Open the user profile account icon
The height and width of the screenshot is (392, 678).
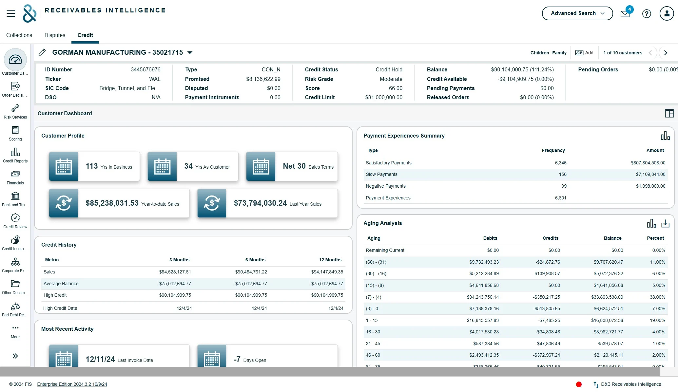(667, 14)
